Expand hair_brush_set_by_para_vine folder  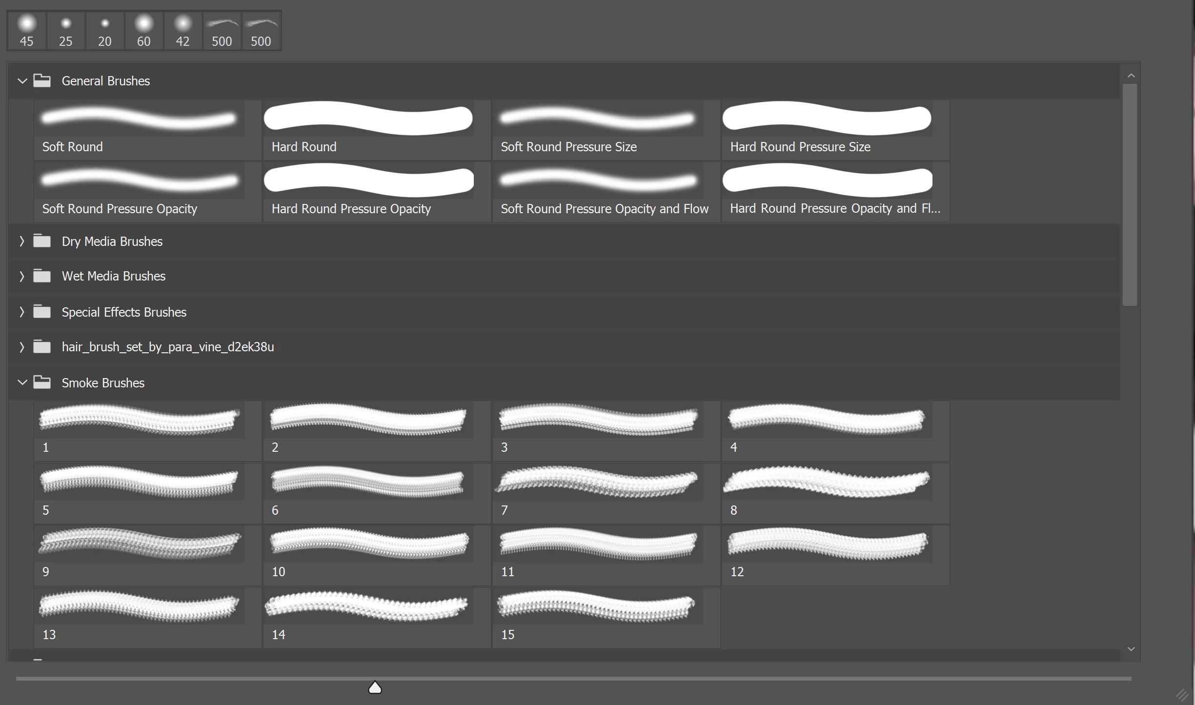(22, 347)
